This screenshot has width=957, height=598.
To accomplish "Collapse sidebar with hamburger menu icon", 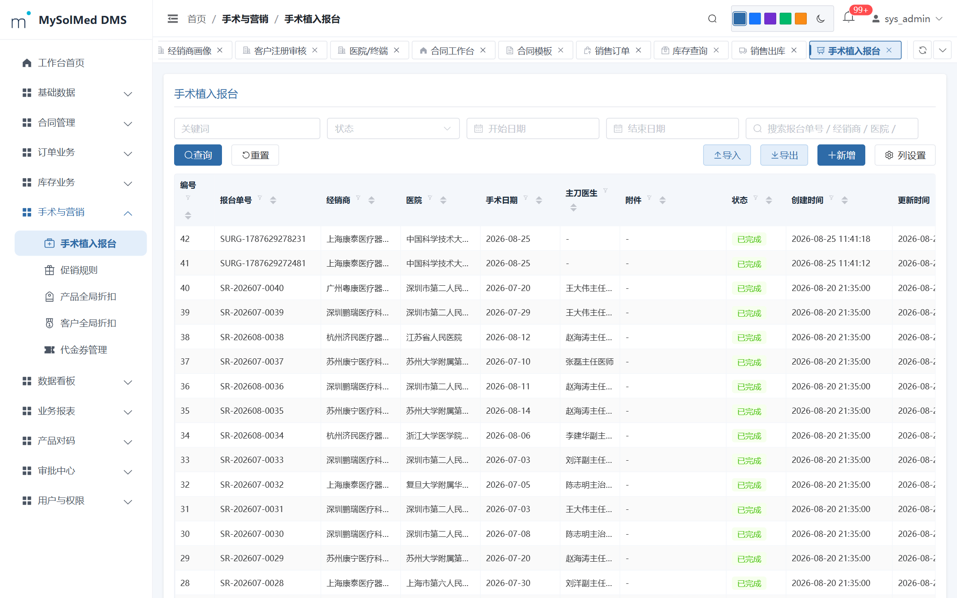I will [172, 19].
